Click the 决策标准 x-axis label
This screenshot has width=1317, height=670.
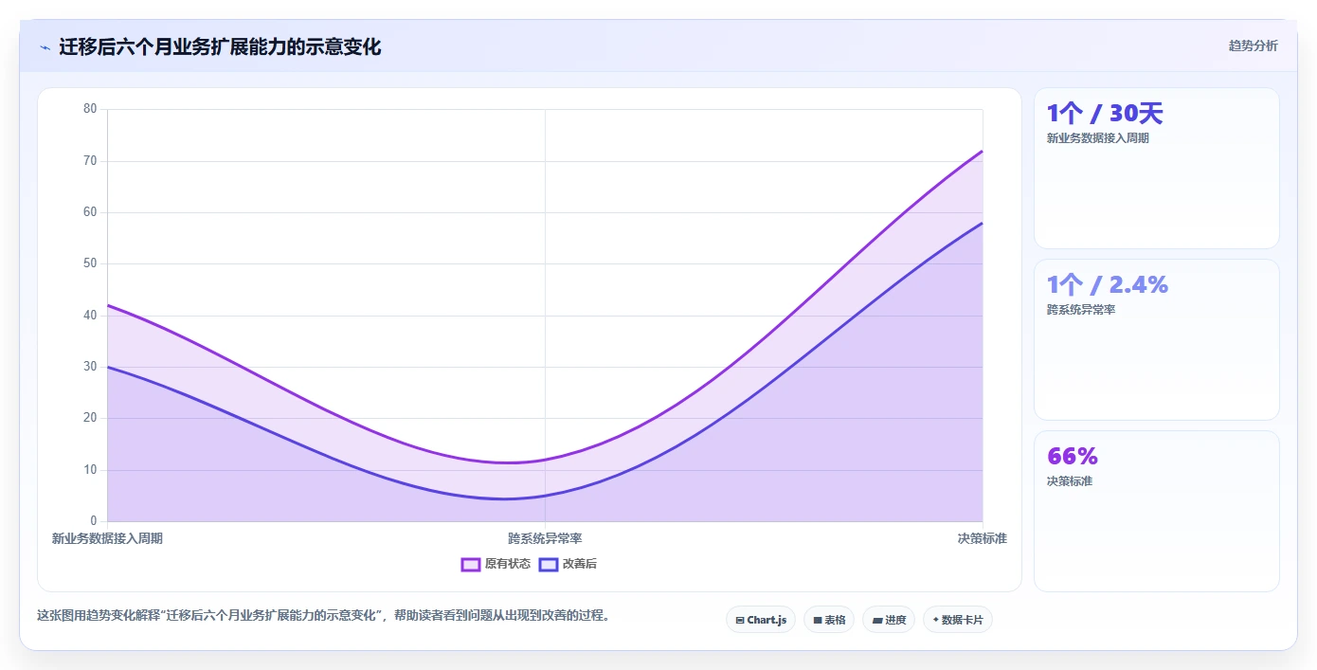point(982,538)
